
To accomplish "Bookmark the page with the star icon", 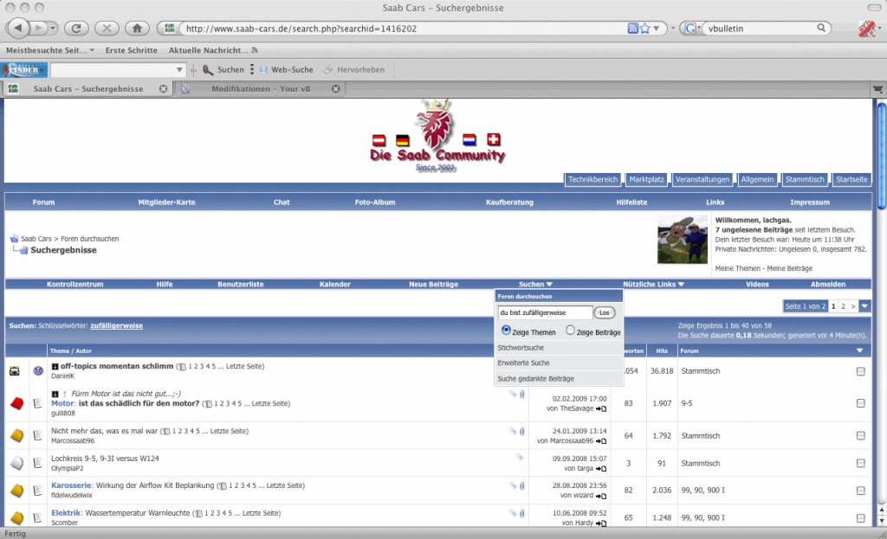I will point(644,29).
